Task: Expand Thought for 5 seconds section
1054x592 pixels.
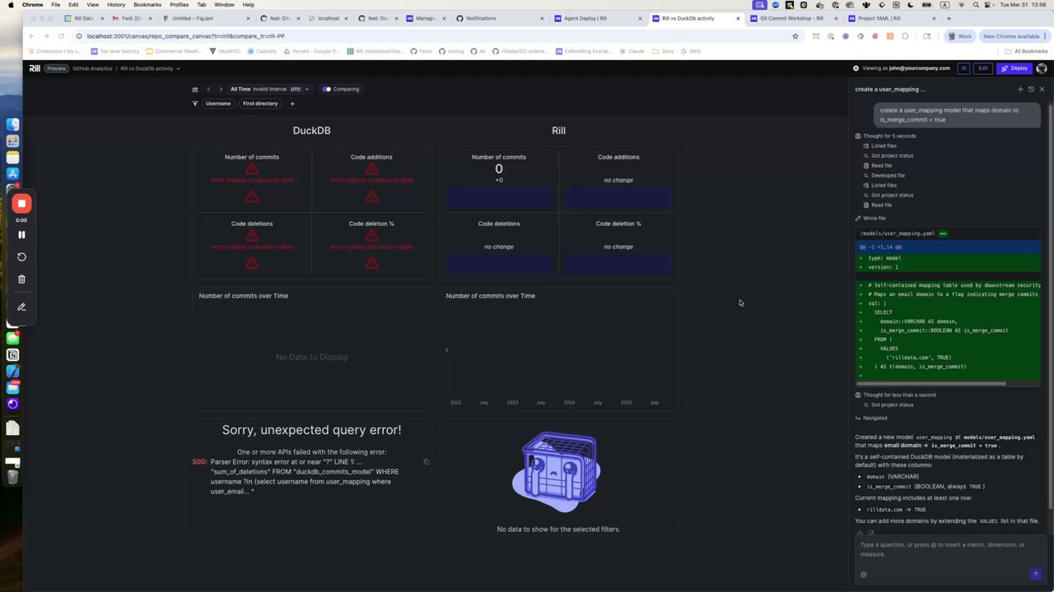Action: pyautogui.click(x=886, y=136)
